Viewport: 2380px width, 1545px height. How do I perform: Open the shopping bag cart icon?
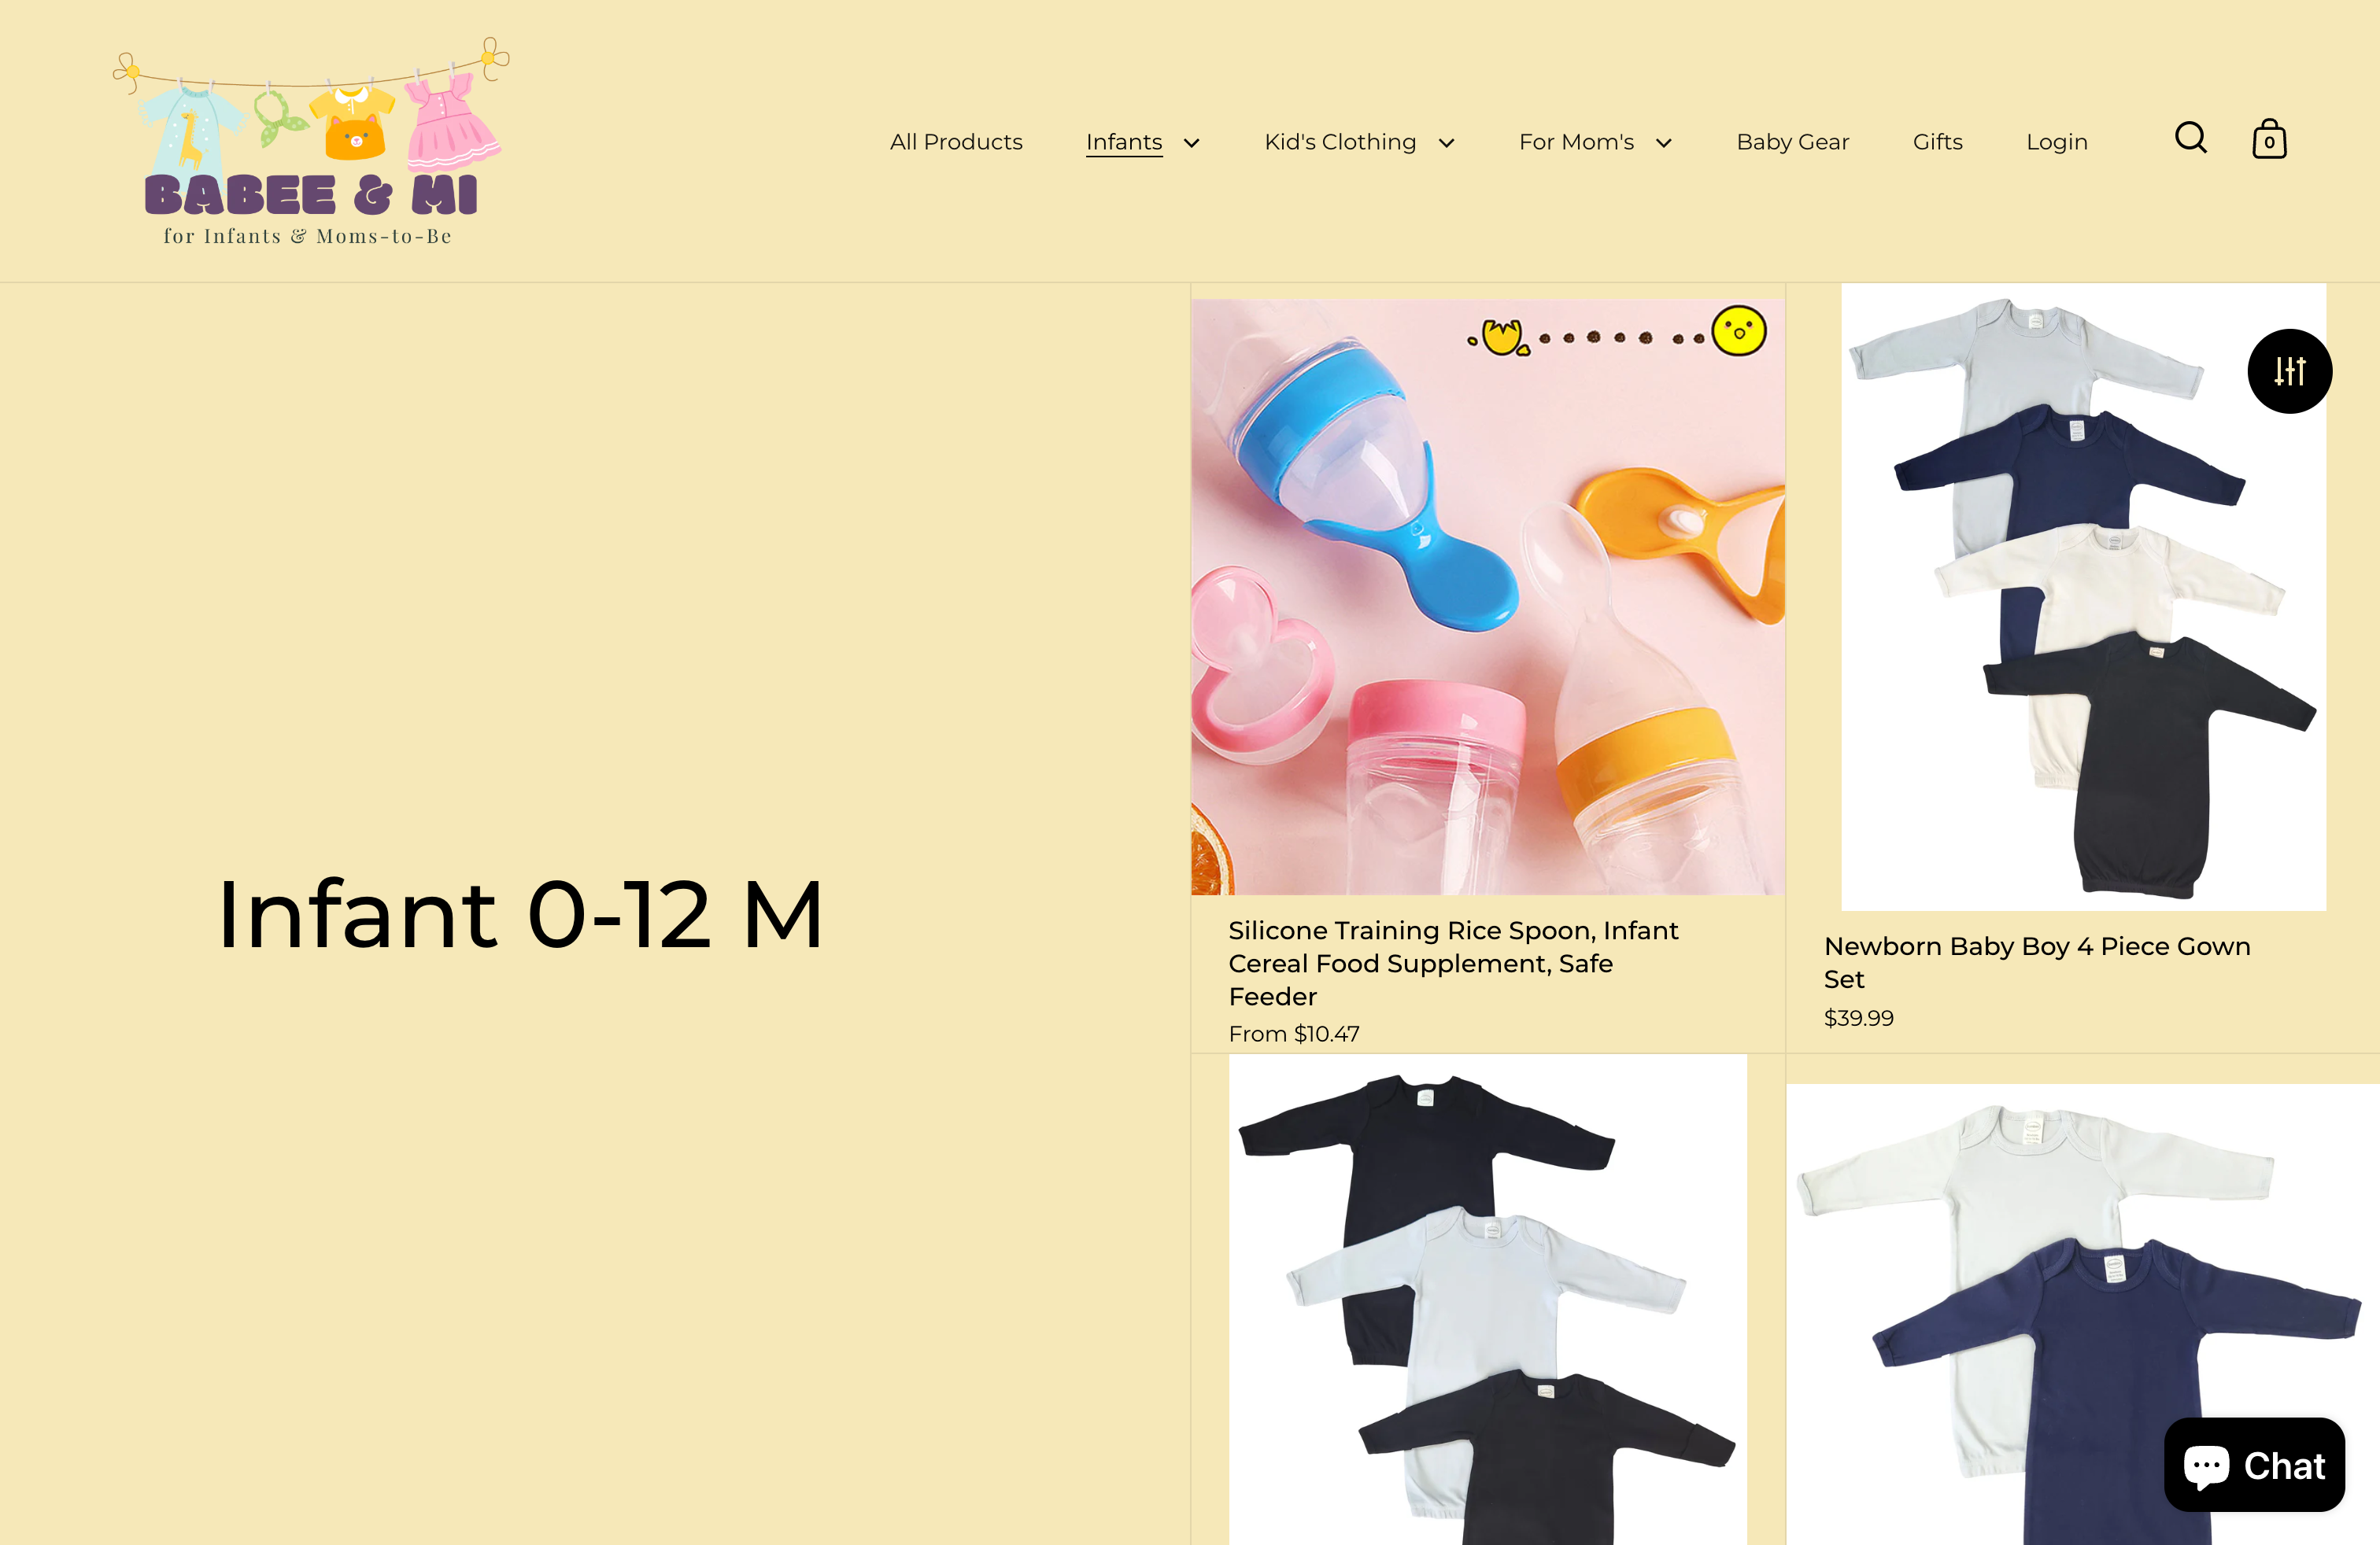tap(2269, 139)
